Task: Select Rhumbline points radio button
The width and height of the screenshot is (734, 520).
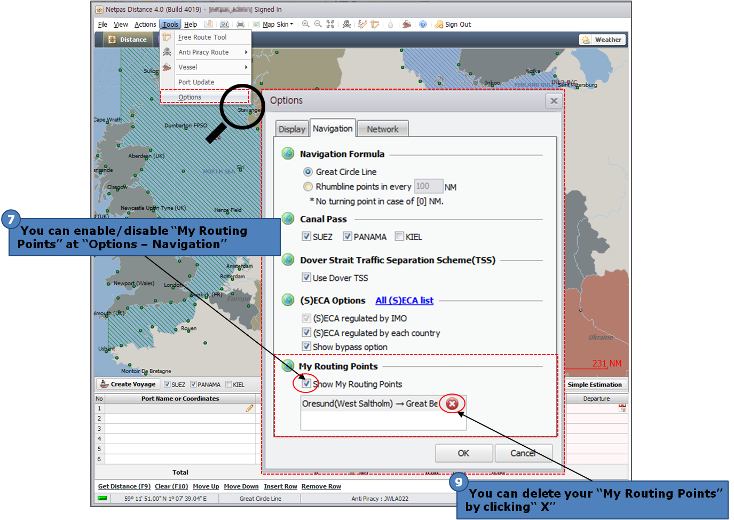Action: [308, 186]
